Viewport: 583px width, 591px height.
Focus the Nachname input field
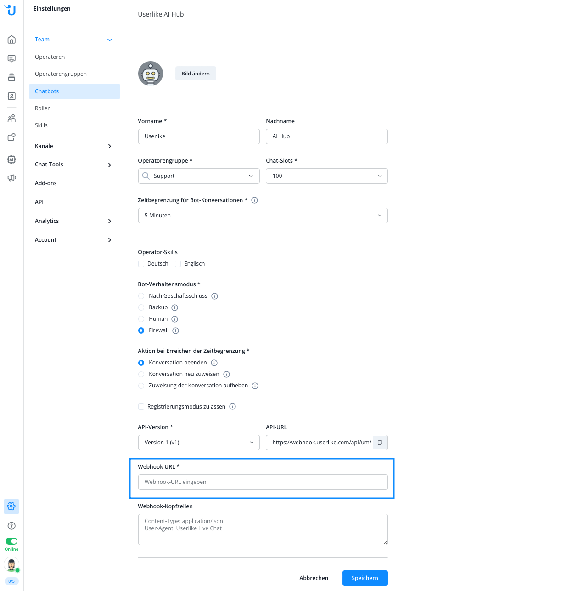pyautogui.click(x=327, y=136)
